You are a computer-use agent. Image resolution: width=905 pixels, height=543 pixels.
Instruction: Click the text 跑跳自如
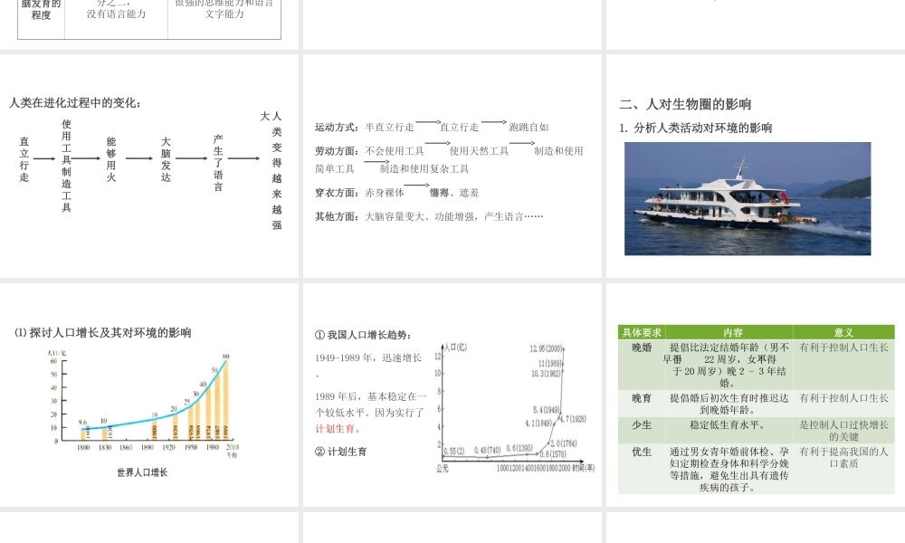coord(529,127)
